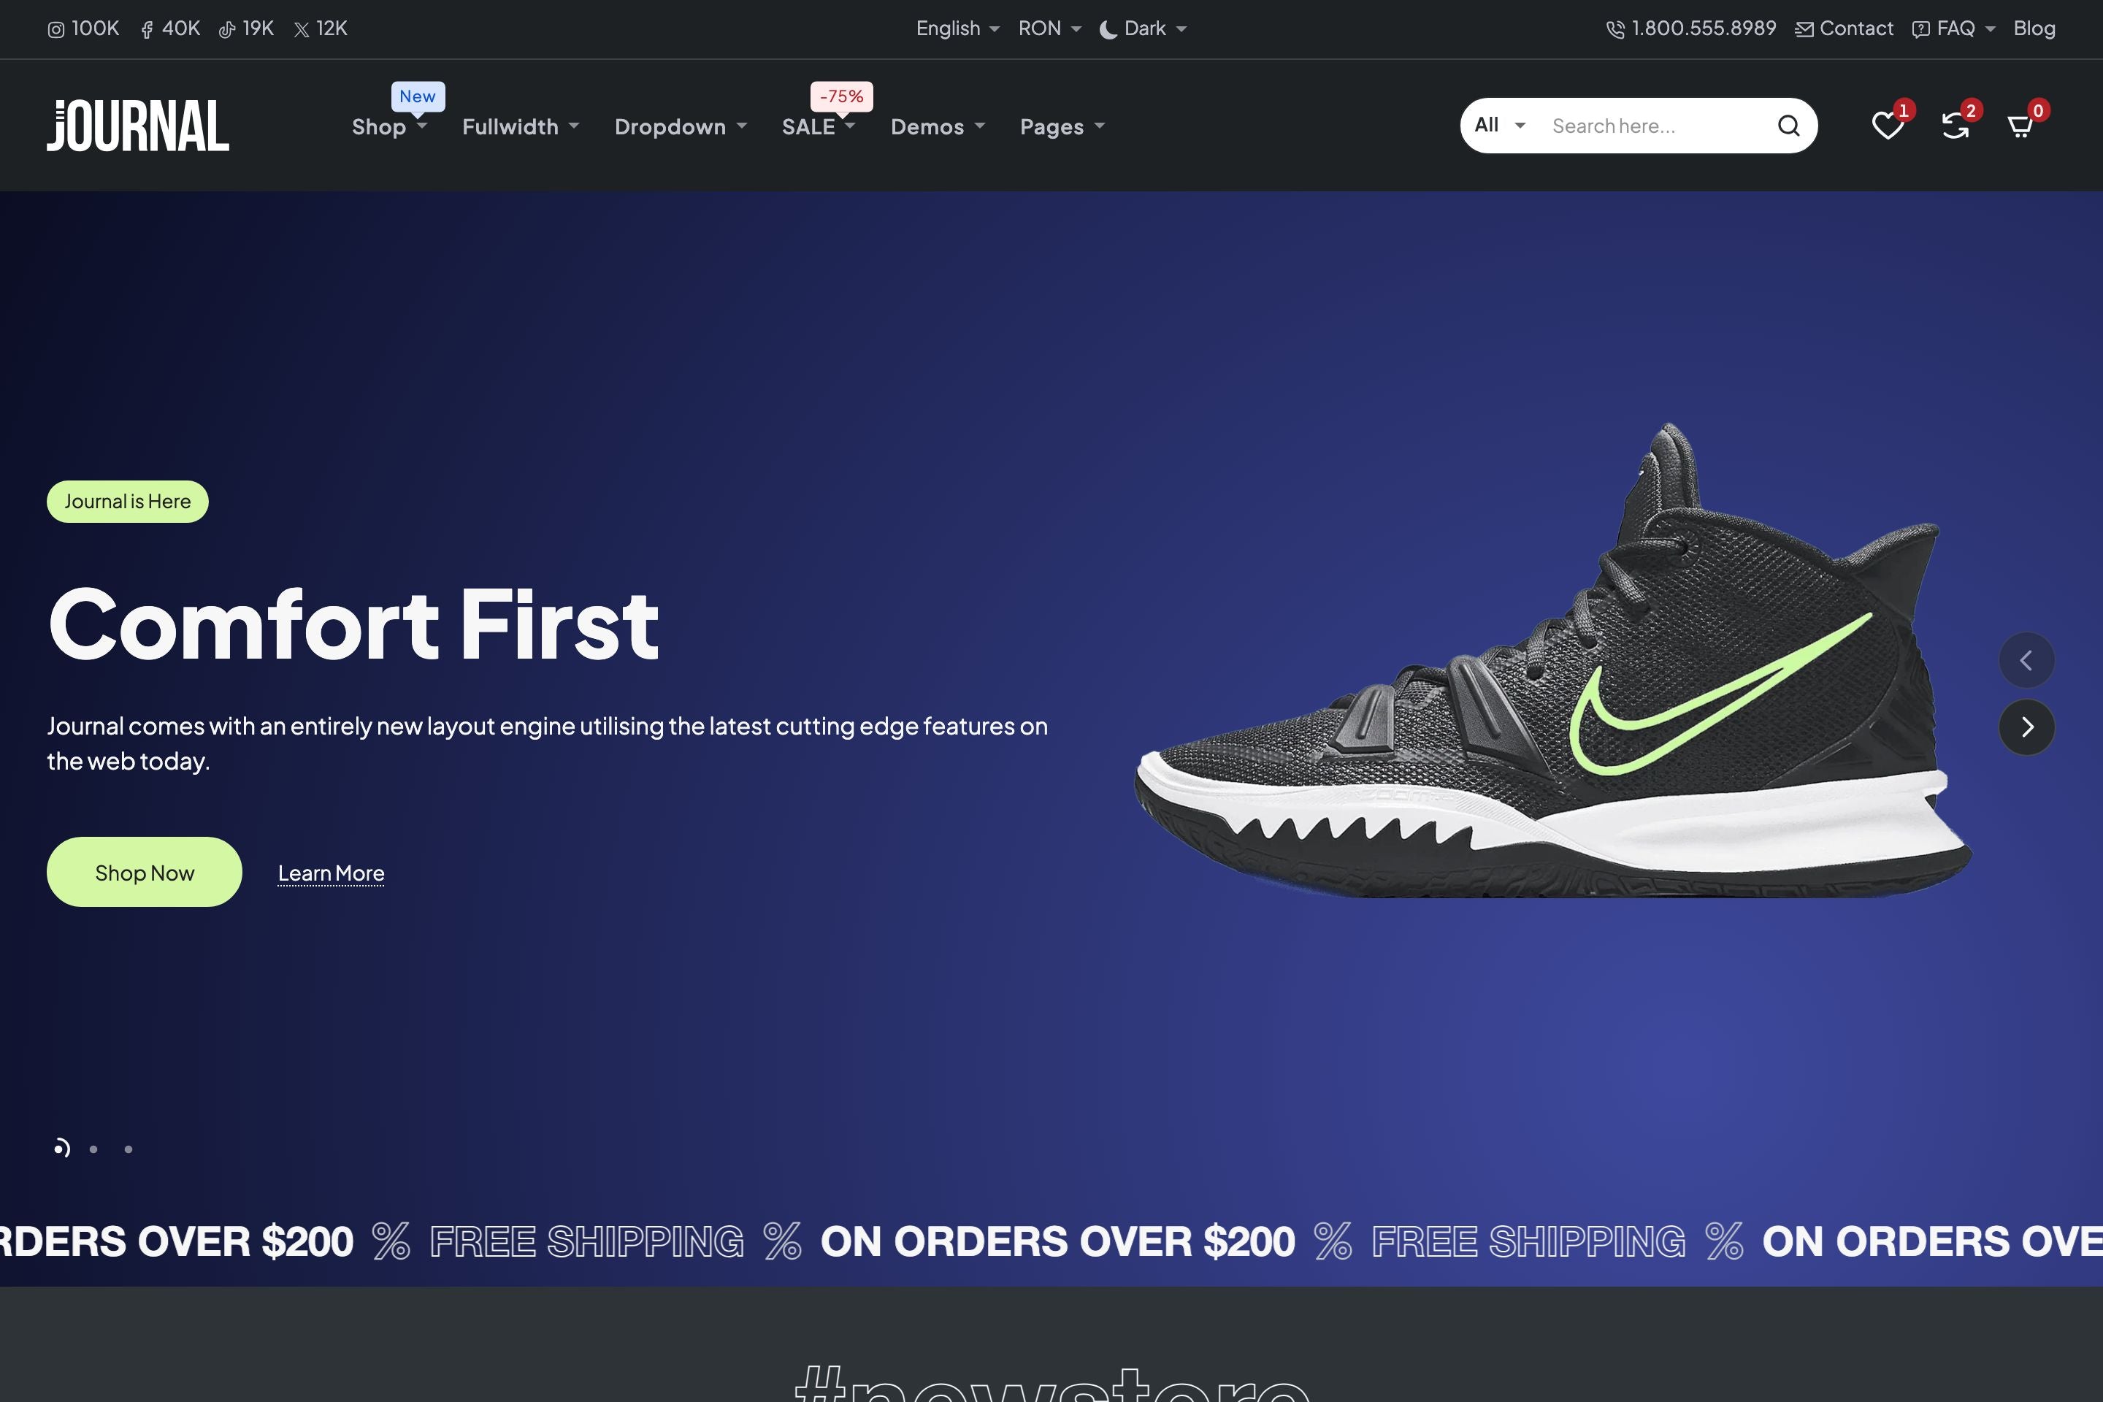Open the Shop menu

point(390,127)
